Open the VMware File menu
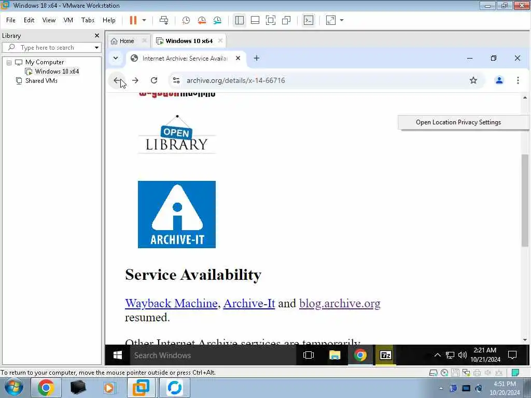The height and width of the screenshot is (398, 531). [x=10, y=20]
